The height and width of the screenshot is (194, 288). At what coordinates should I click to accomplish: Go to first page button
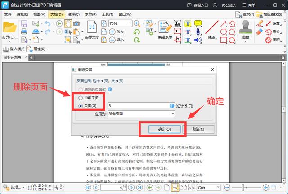(88, 187)
